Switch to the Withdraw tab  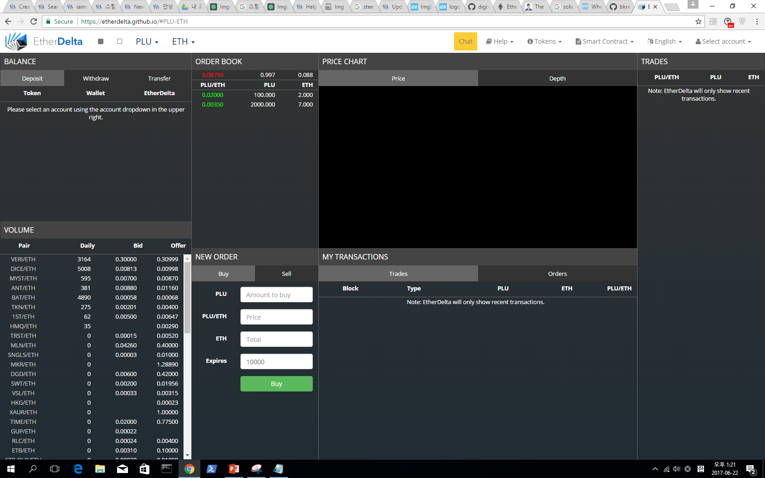click(x=96, y=78)
